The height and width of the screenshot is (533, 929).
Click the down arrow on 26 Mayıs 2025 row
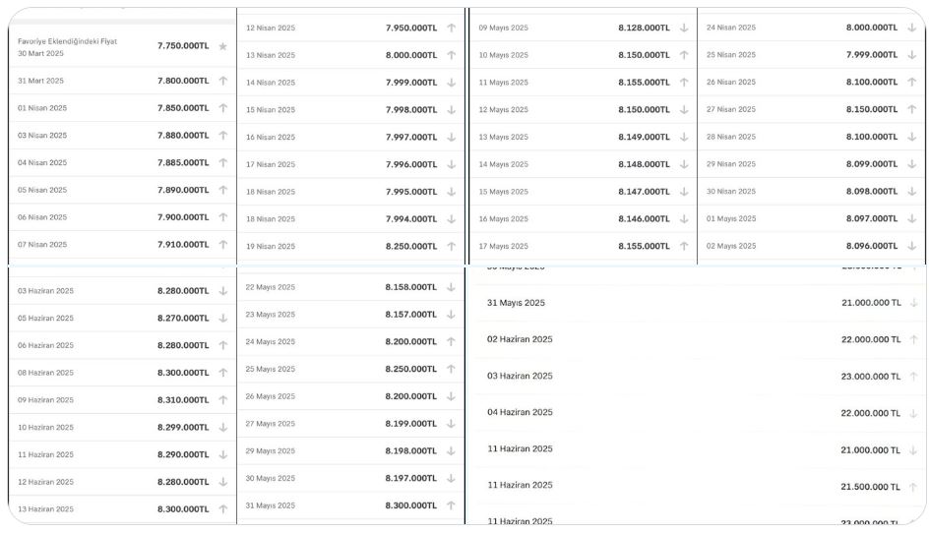(x=452, y=396)
